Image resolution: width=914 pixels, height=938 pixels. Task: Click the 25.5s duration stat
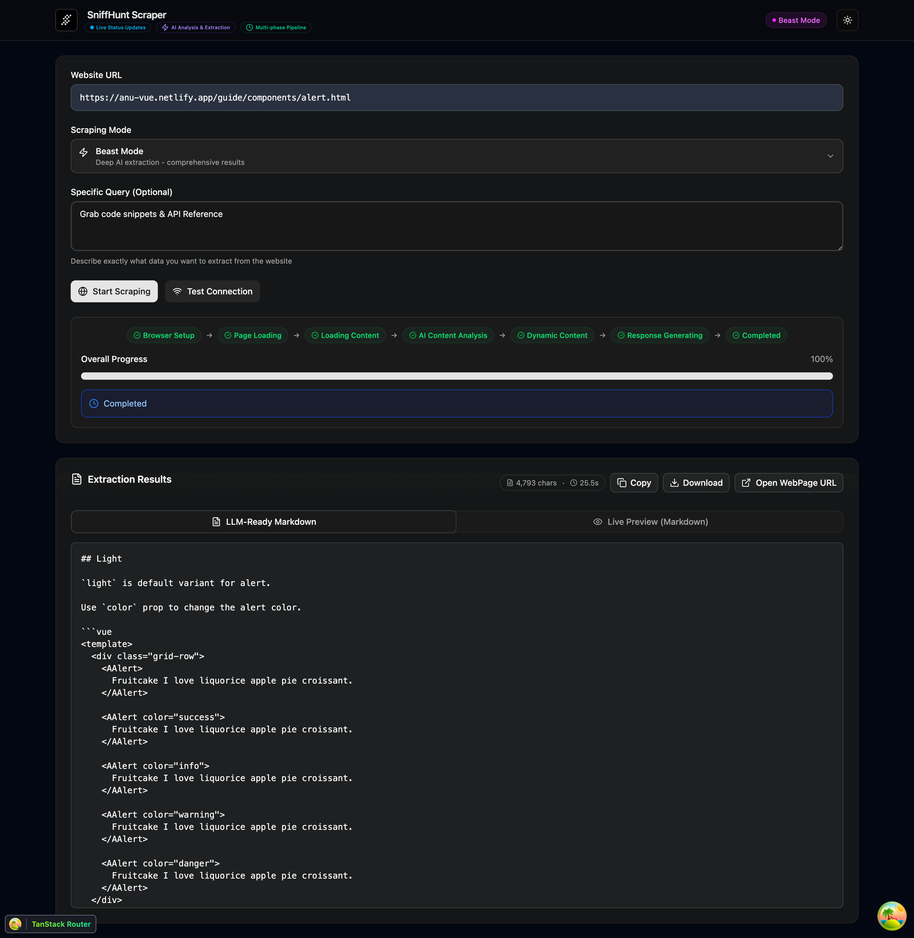584,483
